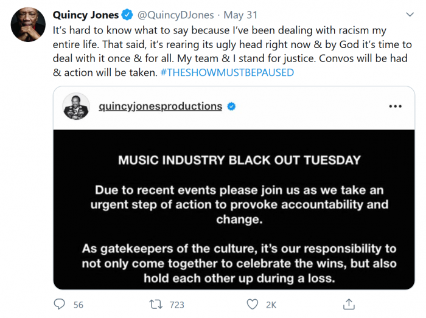This screenshot has height=318, width=426.
Task: Click the 2K likes count
Action: pos(271,304)
